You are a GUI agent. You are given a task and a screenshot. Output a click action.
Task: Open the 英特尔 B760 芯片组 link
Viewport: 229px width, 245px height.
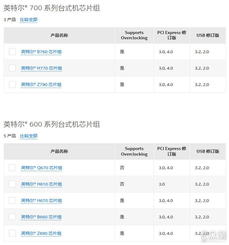[41, 52]
